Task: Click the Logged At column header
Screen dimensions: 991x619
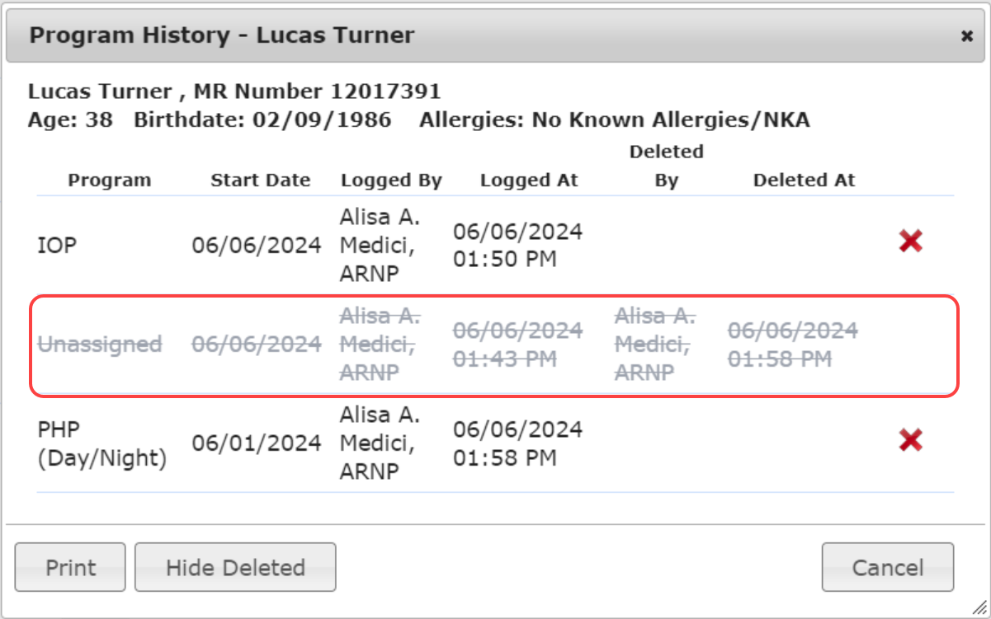Action: (529, 181)
